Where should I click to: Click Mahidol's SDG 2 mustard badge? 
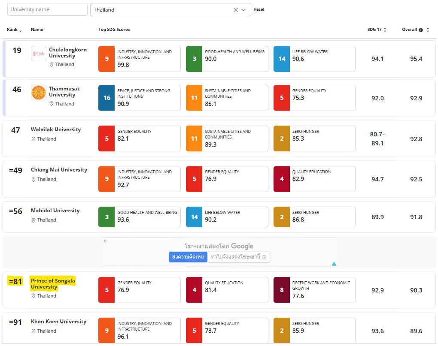click(x=282, y=217)
